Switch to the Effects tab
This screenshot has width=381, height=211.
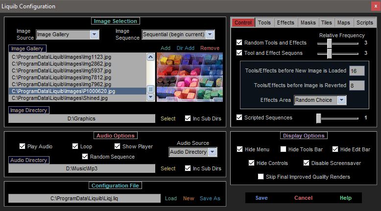[x=286, y=23]
